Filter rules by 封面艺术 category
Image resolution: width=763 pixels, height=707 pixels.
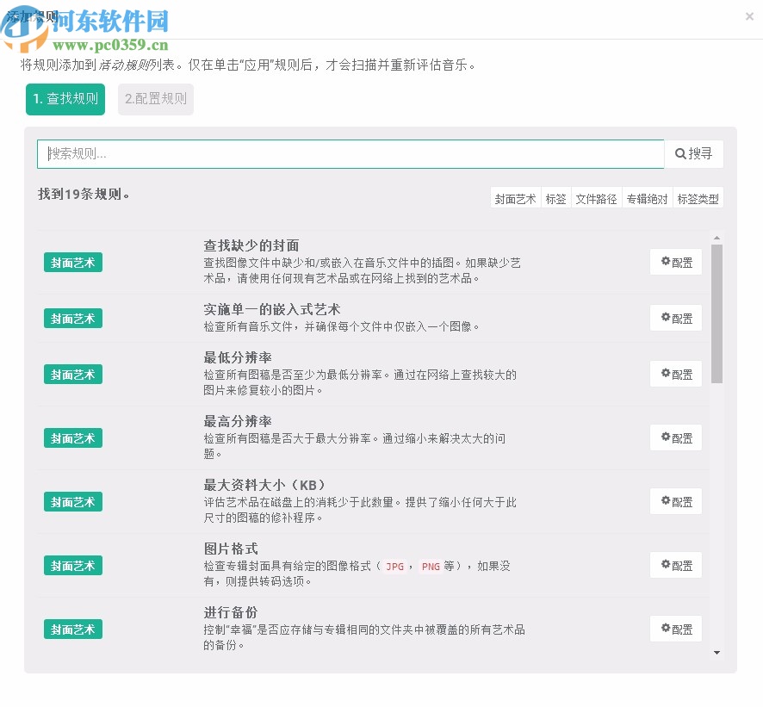tap(515, 199)
